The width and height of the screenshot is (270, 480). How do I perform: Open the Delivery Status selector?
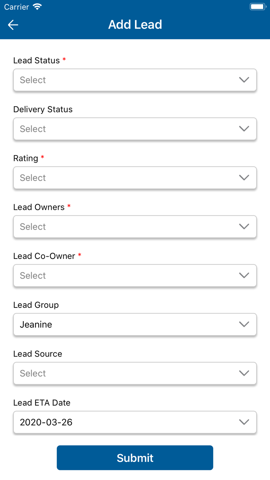135,129
